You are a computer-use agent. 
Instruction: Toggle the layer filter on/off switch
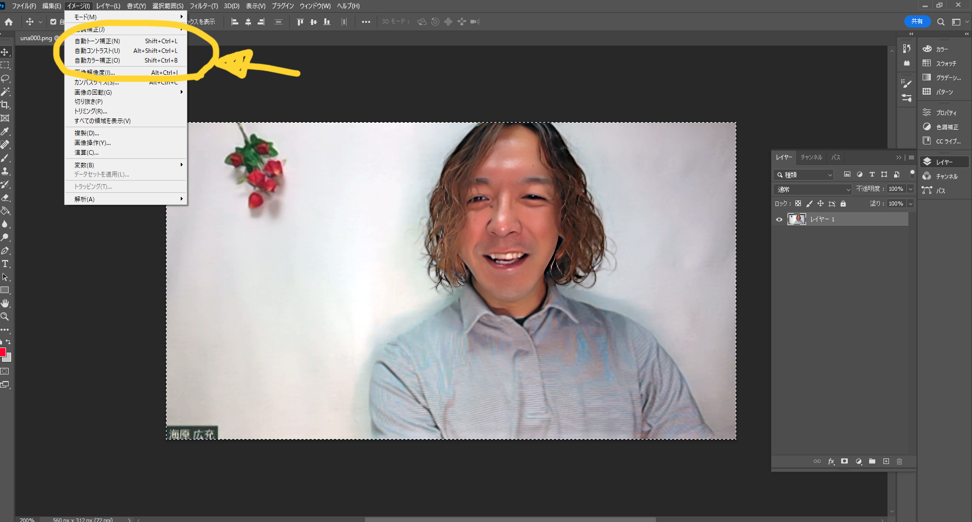[912, 174]
